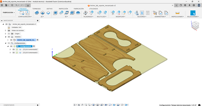Open the CONFIGURACIÓN dropdown menu
202x106 pixels.
[x=25, y=17]
